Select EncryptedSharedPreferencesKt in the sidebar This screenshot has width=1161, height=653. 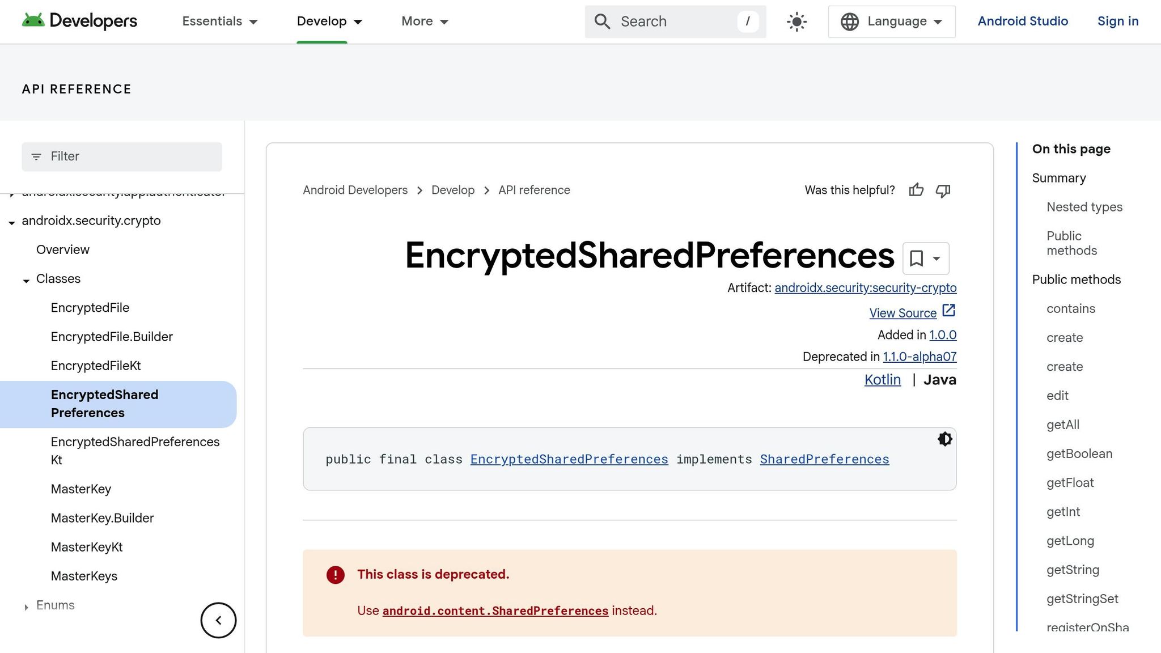click(x=135, y=451)
